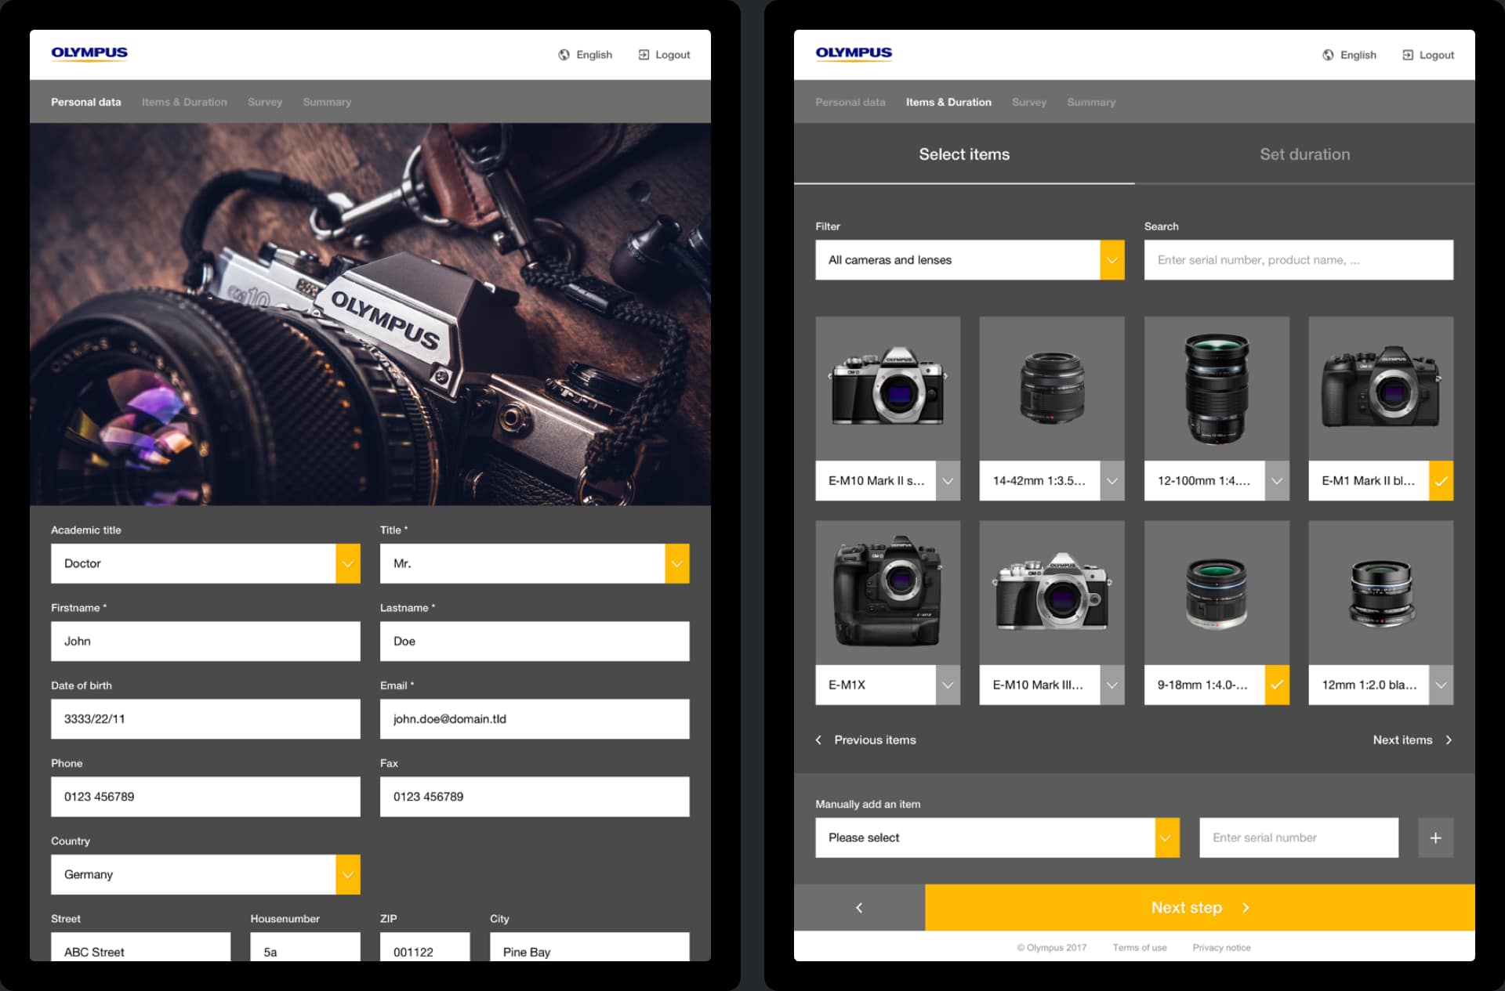
Task: Open the Terms of use link
Action: tap(1140, 948)
